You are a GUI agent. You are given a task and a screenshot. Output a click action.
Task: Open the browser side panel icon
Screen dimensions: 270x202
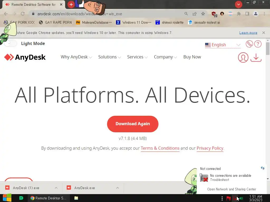[x=247, y=14]
